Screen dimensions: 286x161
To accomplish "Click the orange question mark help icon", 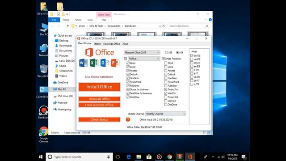I will click(x=128, y=119).
